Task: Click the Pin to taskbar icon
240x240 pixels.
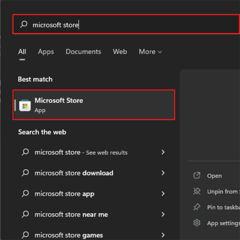Action: pos(197,207)
